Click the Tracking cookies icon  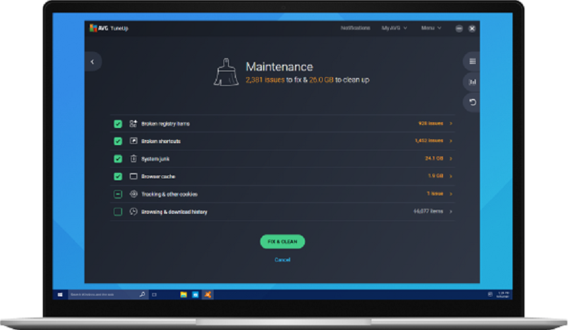coord(134,194)
